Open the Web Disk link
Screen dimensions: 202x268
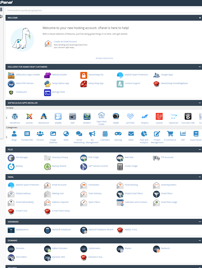coord(129,157)
